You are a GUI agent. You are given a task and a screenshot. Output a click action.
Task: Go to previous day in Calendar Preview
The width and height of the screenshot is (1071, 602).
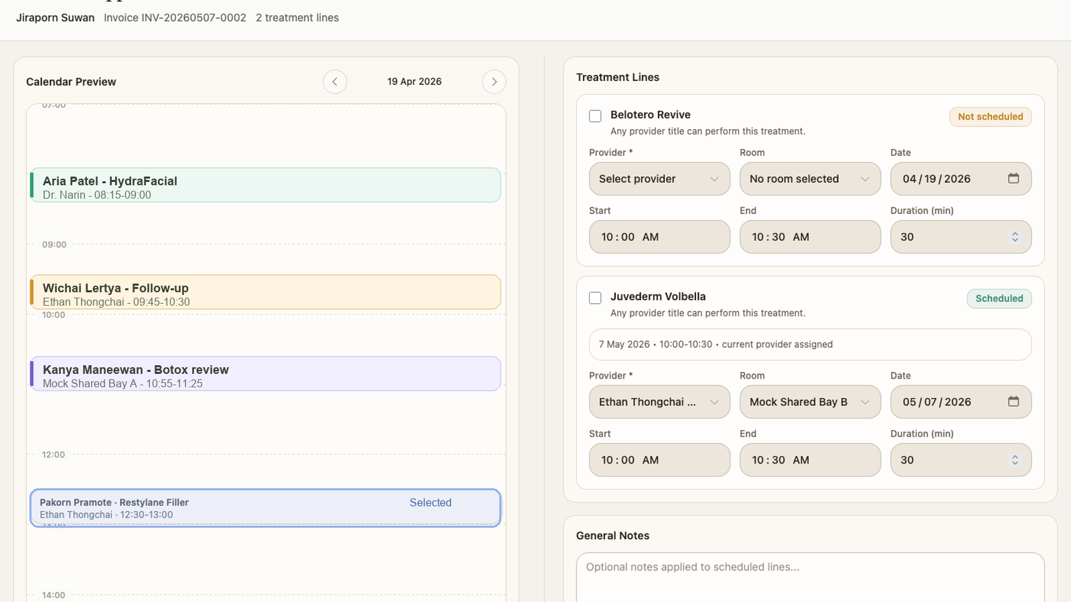click(x=335, y=82)
